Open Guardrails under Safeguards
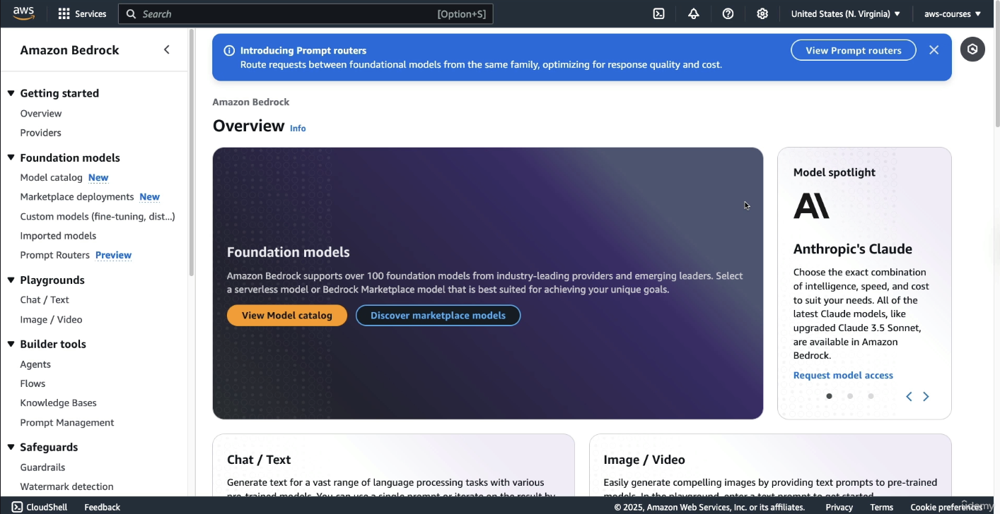1000x514 pixels. pyautogui.click(x=42, y=467)
